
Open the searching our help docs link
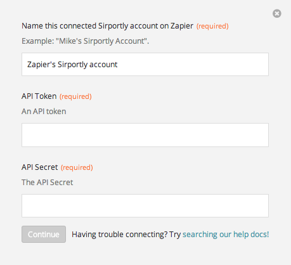[x=226, y=235]
